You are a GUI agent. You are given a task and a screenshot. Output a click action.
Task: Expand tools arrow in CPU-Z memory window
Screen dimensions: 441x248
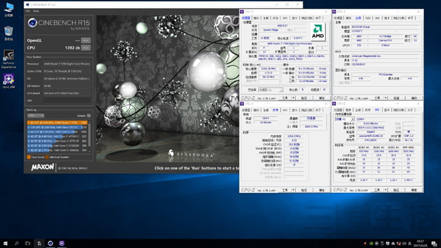[294, 190]
